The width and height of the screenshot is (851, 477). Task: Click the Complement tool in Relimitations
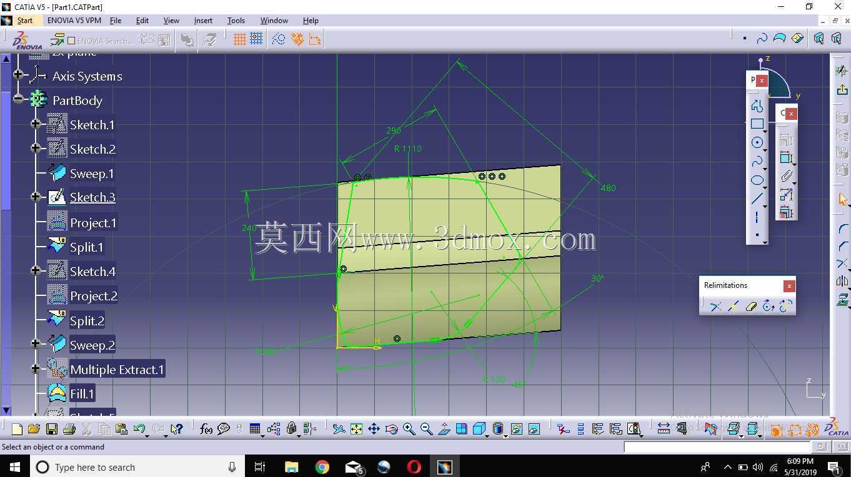click(x=786, y=306)
